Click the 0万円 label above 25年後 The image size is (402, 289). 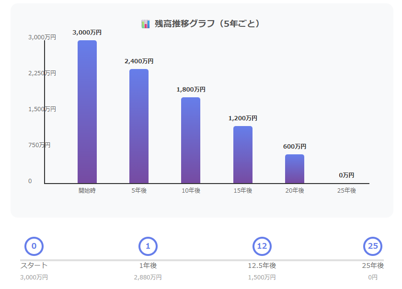pos(346,175)
